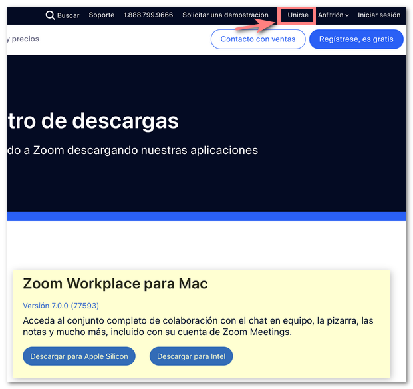Open Solicitar una demostración
Image resolution: width=413 pixels, height=389 pixels.
coord(225,15)
